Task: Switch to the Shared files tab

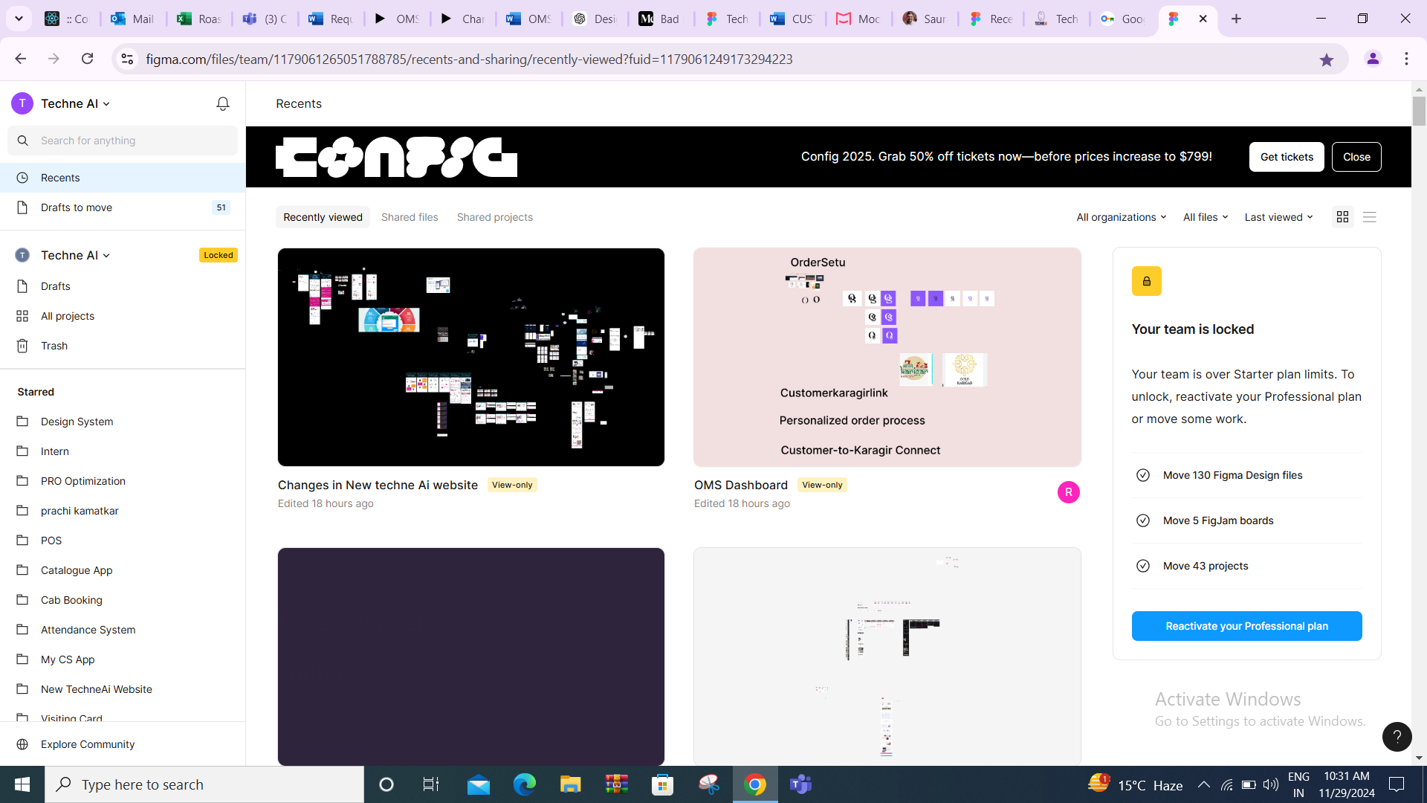Action: click(x=410, y=217)
